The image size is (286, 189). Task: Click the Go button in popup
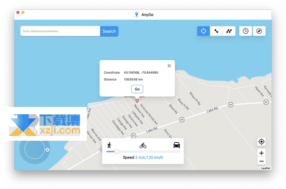pos(137,89)
